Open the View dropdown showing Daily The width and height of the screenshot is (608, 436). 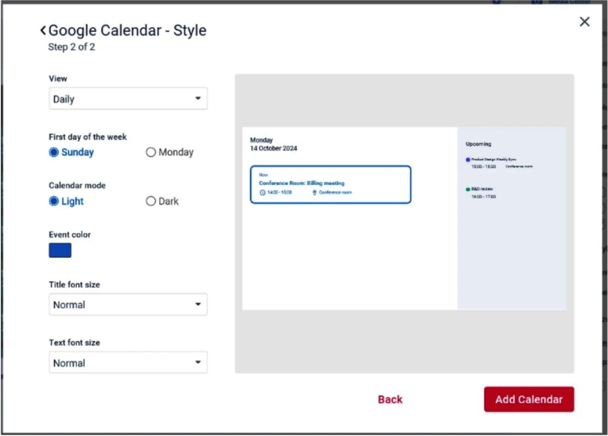pyautogui.click(x=128, y=98)
